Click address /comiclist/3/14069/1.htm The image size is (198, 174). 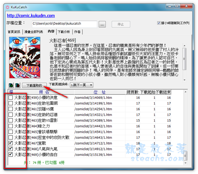93,98
